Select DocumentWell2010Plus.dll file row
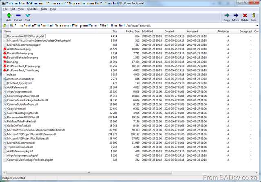 pos(22,117)
